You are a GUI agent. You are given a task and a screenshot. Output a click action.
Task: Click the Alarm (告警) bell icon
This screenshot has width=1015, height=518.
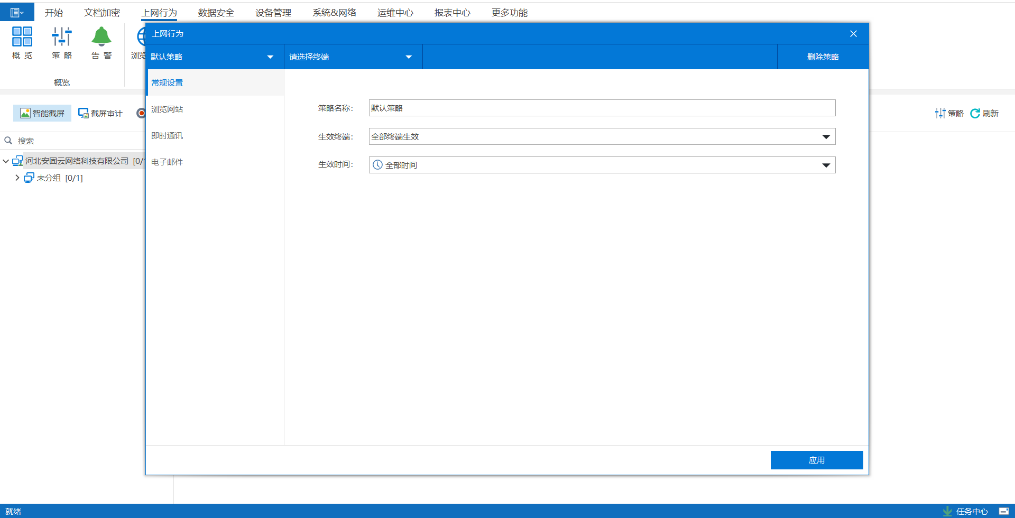101,36
